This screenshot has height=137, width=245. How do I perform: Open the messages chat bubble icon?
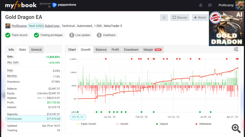pyautogui.click(x=210, y=5)
